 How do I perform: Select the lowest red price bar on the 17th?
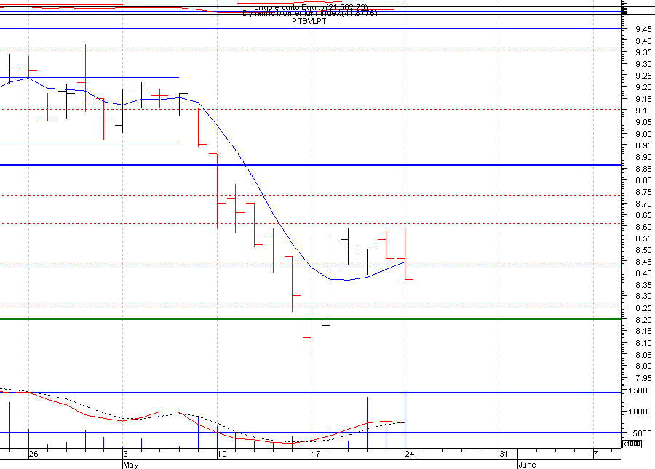point(311,332)
